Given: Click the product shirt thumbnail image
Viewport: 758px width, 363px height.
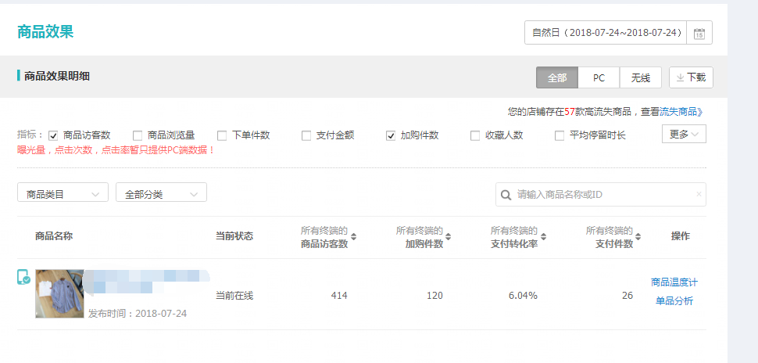Looking at the screenshot, I should [x=59, y=293].
